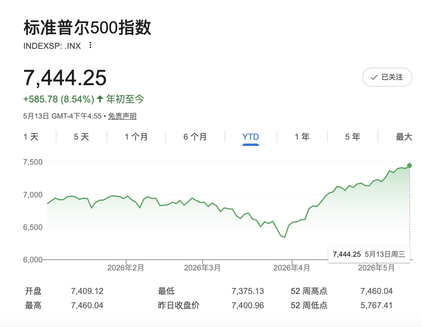The height and width of the screenshot is (327, 422).
Task: Click the 7,375.13 low value
Action: [x=248, y=291]
